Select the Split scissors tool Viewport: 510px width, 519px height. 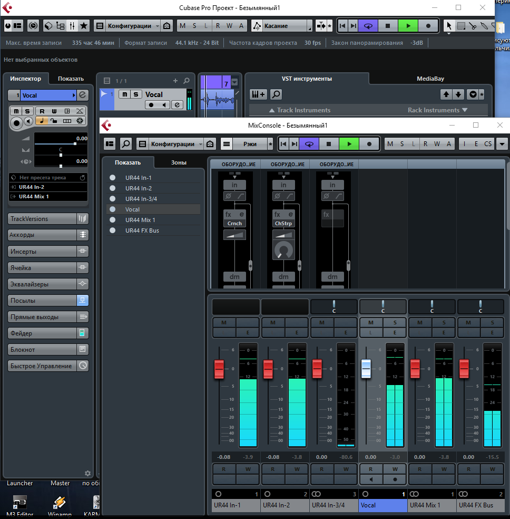[473, 26]
